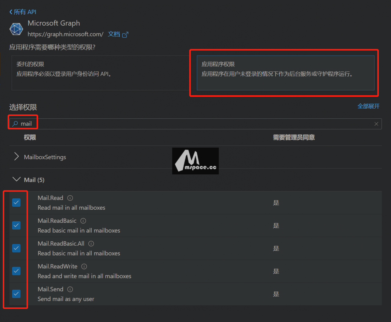
Task: Click the 选择权限 heading
Action: point(23,107)
